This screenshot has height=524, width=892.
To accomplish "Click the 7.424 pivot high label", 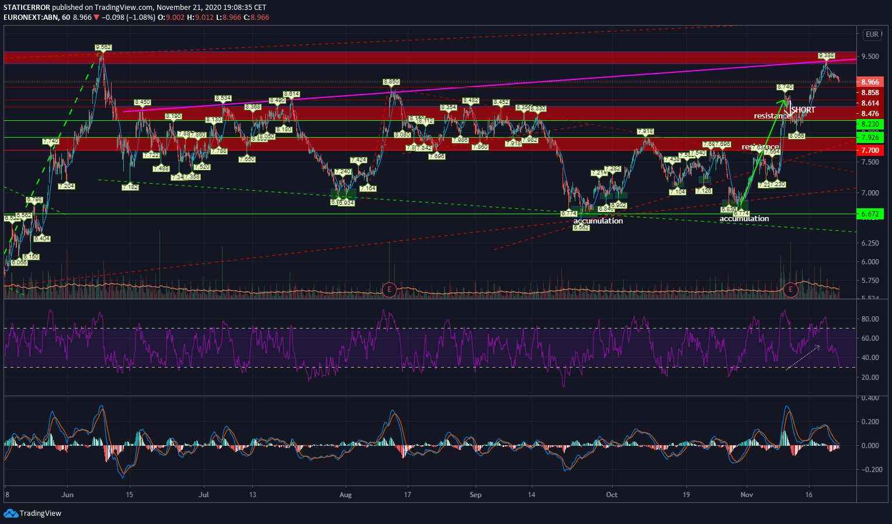I will tap(359, 160).
